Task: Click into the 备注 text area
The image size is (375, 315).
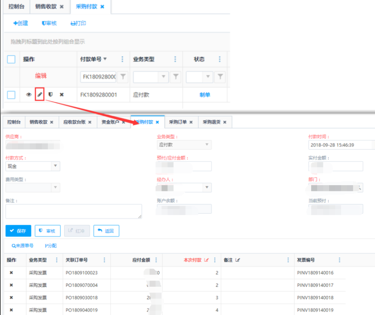Action: click(x=73, y=211)
